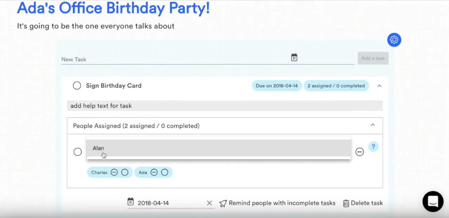Click the calendar icon beside 2018-04-14
The image size is (449, 218).
point(131,202)
